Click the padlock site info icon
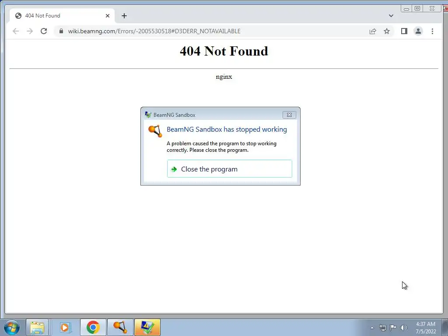The image size is (448, 336). (61, 31)
